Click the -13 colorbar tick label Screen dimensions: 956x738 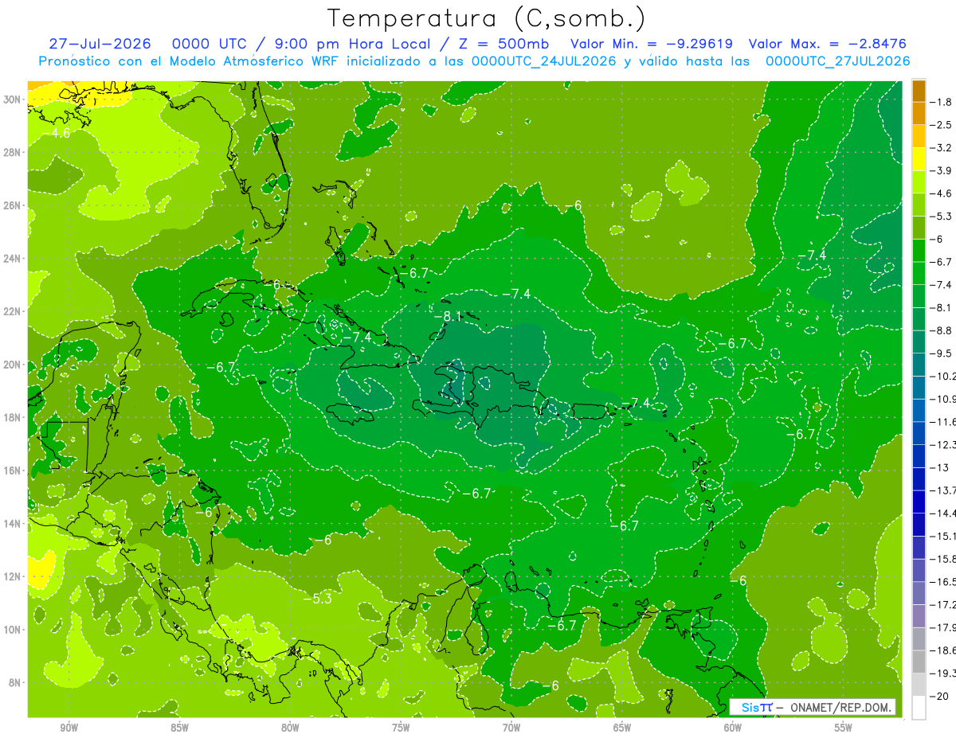[938, 467]
